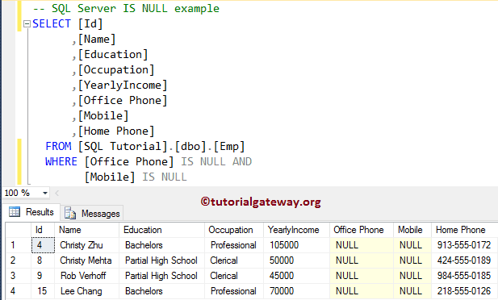Viewport: 498px width, 300px height.
Task: Select the Id cell with value 4
Action: click(x=43, y=245)
